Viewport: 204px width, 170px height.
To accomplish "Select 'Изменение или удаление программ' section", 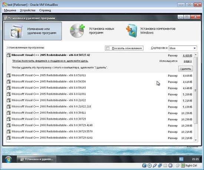I will [x=33, y=31].
